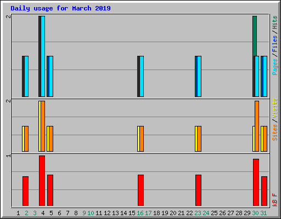This screenshot has width=281, height=219.
Task: Click green day label "17" on the x-axis
Action: [x=148, y=213]
